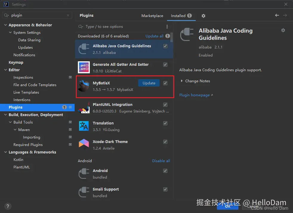The image size is (293, 213).
Task: Click the MyBatisX bird plugin icon
Action: pyautogui.click(x=84, y=86)
